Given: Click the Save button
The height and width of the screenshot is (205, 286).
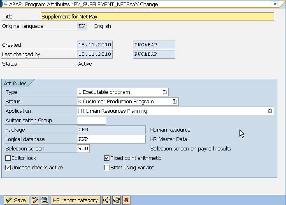Looking at the screenshot, I should pos(16,200).
